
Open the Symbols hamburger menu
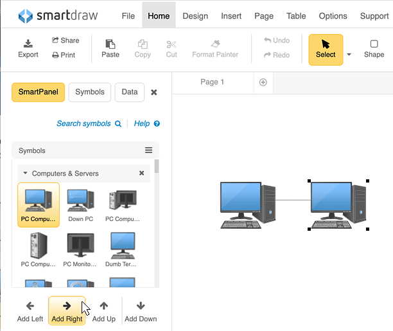click(x=148, y=150)
